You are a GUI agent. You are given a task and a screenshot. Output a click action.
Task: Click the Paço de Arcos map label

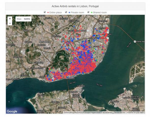tap(13, 79)
